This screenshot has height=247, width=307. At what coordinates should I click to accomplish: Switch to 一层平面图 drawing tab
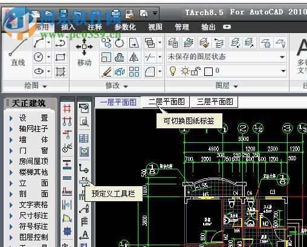pos(118,102)
